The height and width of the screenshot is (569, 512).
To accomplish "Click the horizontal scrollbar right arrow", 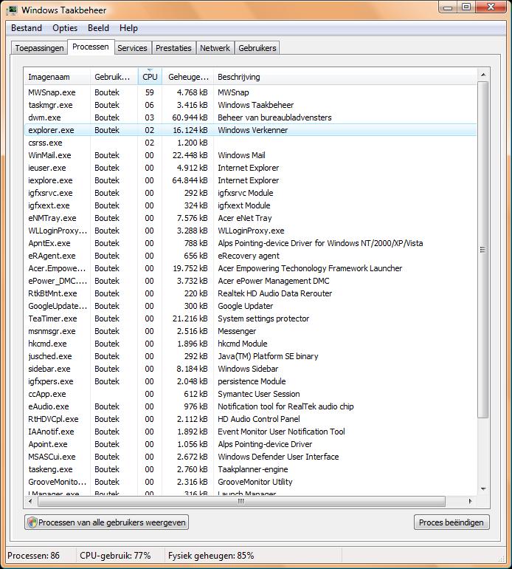I will pos(471,501).
